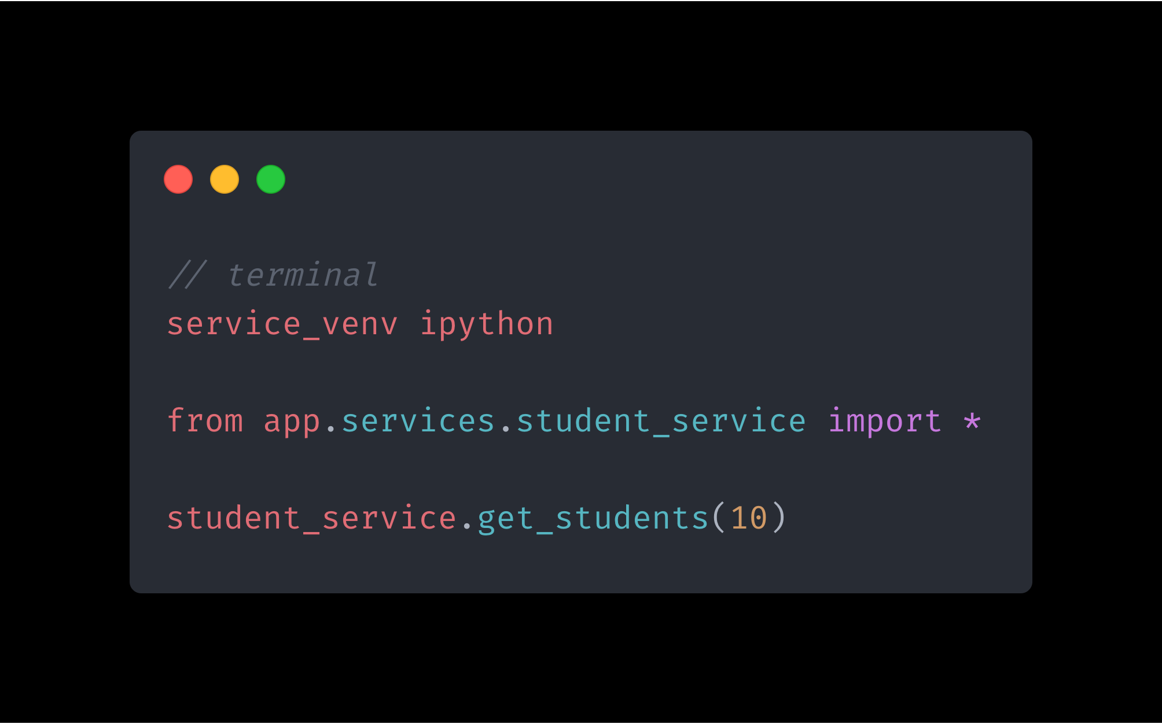
Task: Click student_service in the import line
Action: (661, 420)
